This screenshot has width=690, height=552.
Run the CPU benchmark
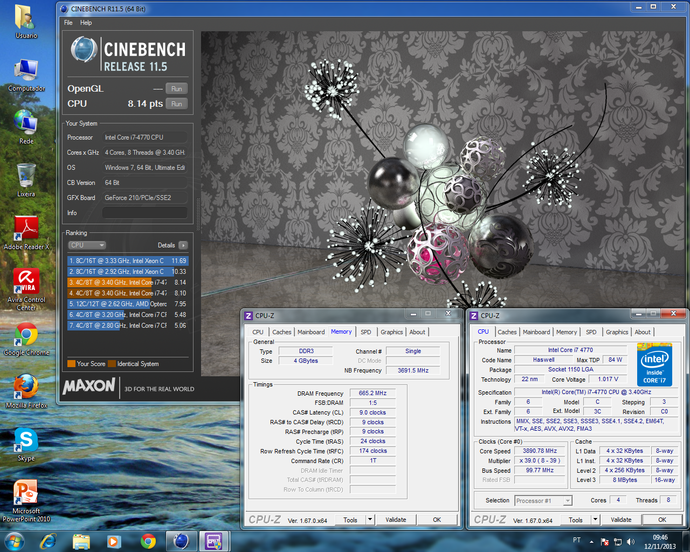[x=177, y=104]
